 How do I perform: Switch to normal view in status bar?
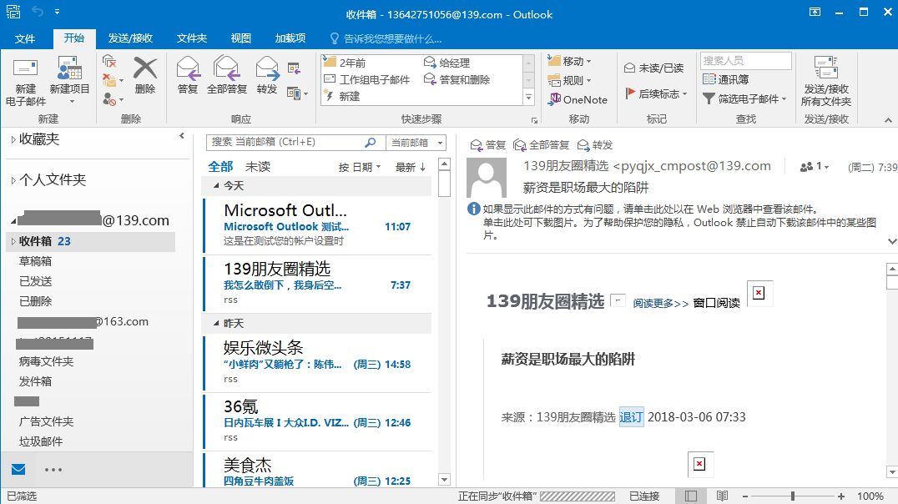pos(691,496)
